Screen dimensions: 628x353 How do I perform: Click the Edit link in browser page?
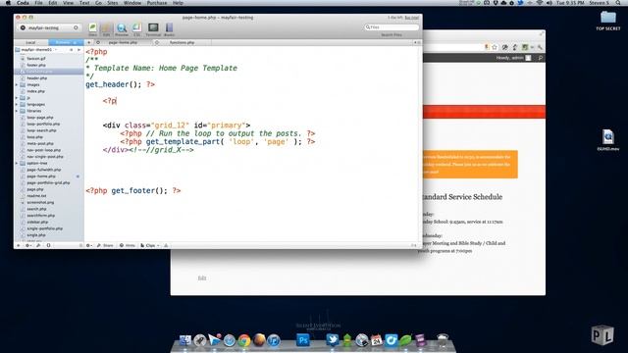(x=202, y=277)
